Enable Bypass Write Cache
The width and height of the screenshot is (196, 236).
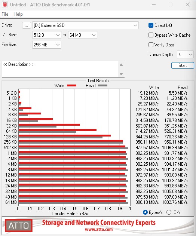(x=151, y=35)
